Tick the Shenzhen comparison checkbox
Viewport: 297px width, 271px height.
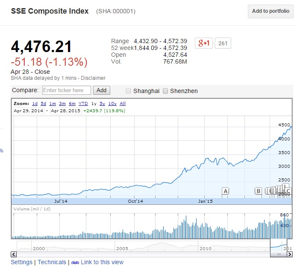tap(165, 91)
